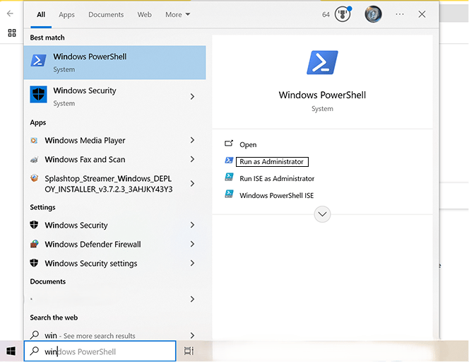Expand Windows Security best-match chevron
Image resolution: width=469 pixels, height=362 pixels.
[x=192, y=96]
